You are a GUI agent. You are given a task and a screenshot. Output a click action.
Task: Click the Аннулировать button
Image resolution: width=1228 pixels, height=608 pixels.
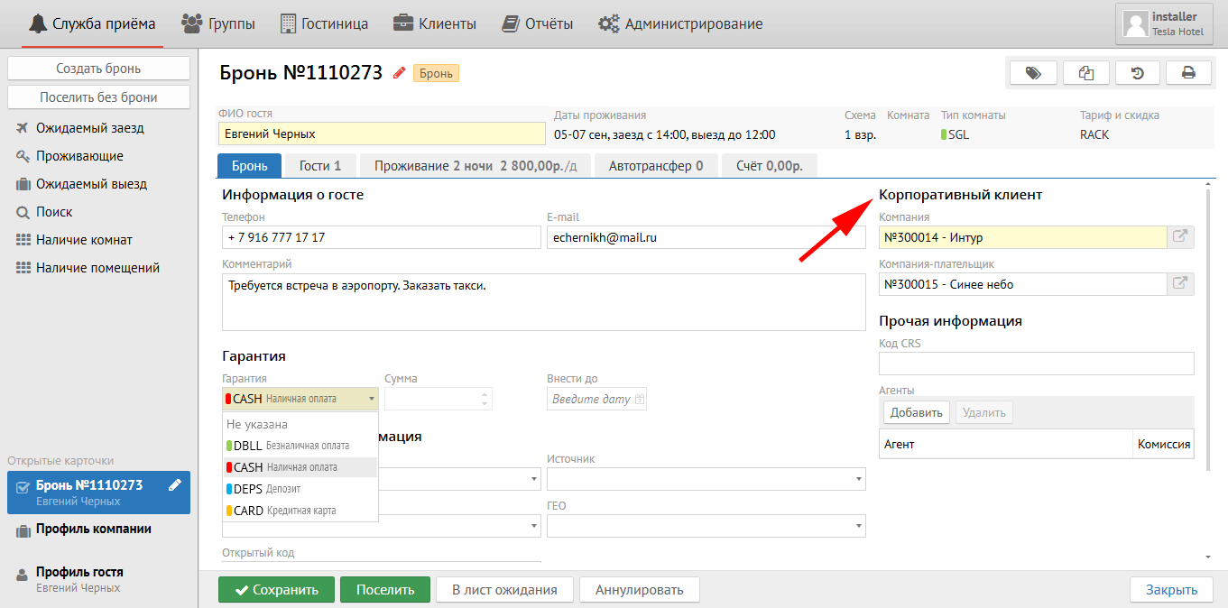639,590
